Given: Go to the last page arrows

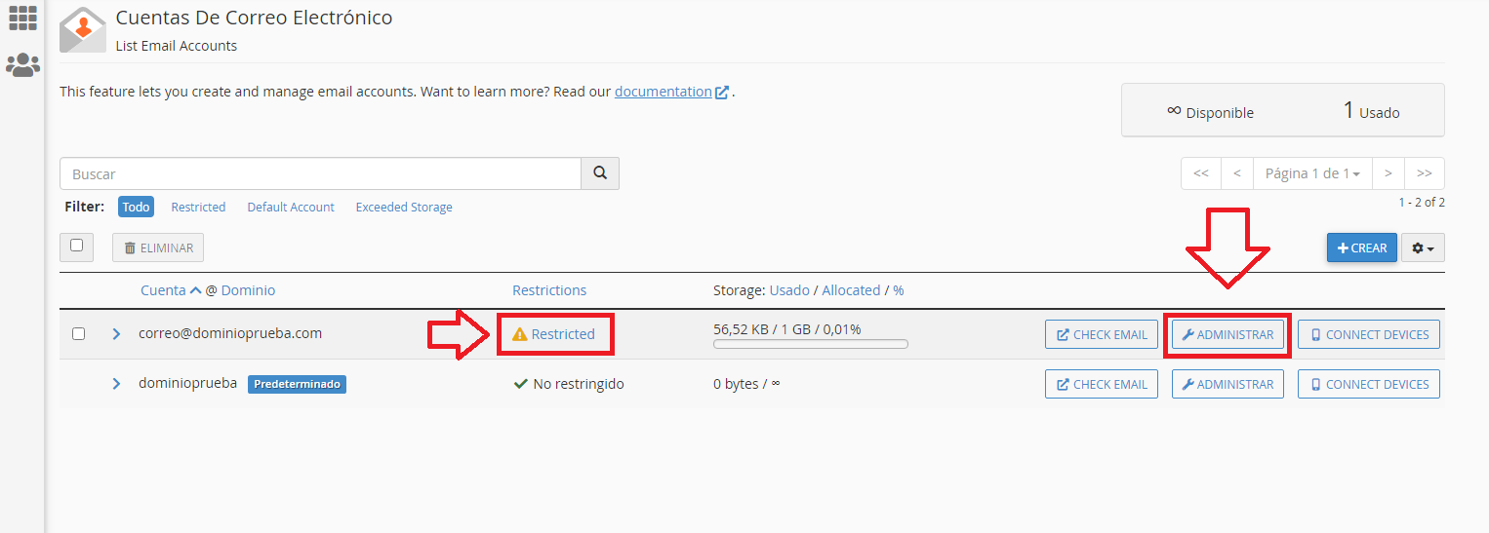Looking at the screenshot, I should tap(1424, 173).
